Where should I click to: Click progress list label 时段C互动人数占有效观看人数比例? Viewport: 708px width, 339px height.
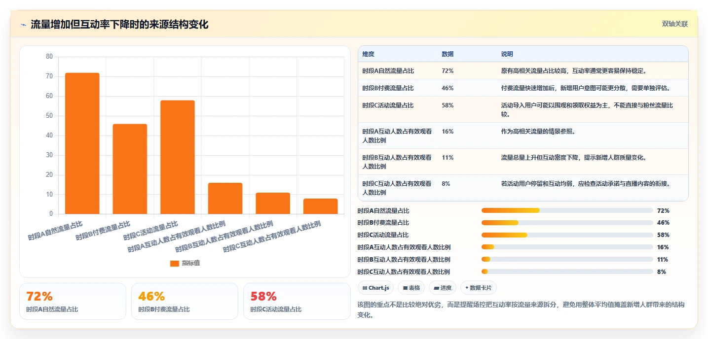pyautogui.click(x=404, y=272)
